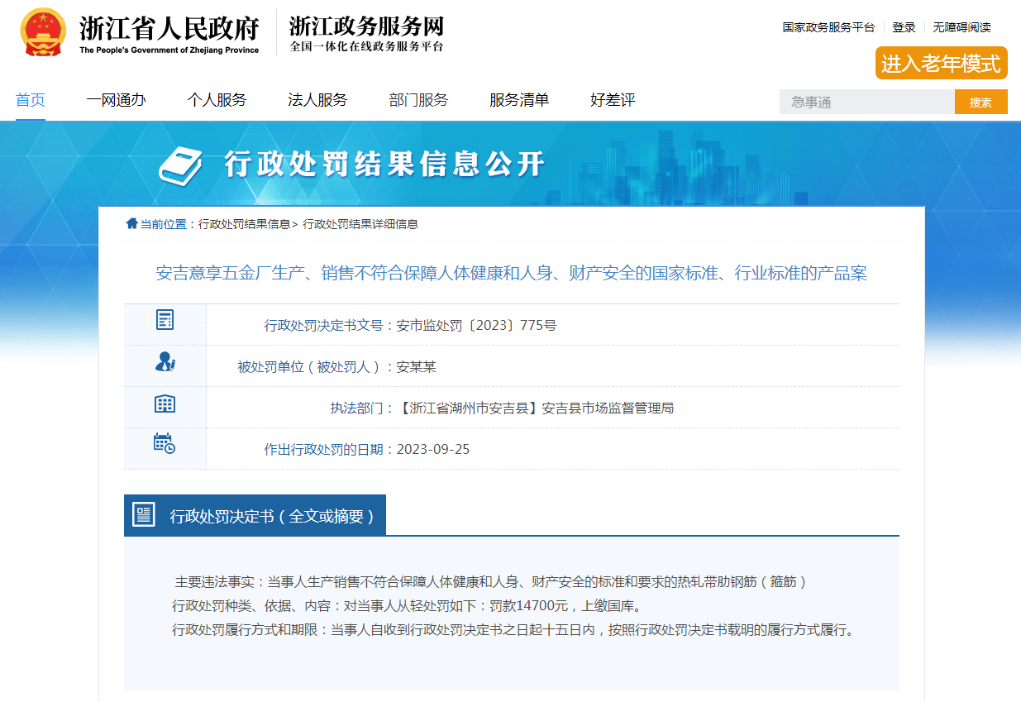The image size is (1021, 702).
Task: Click the 浙江省人民政府 title text
Action: [x=169, y=27]
